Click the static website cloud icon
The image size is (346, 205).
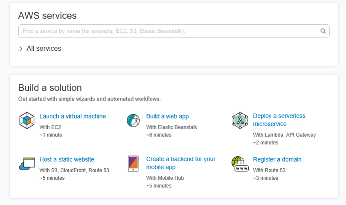(x=27, y=164)
